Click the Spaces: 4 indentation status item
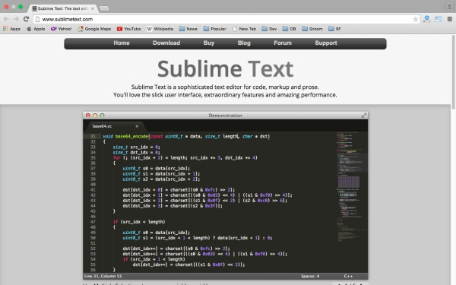The width and height of the screenshot is (456, 285). click(310, 277)
